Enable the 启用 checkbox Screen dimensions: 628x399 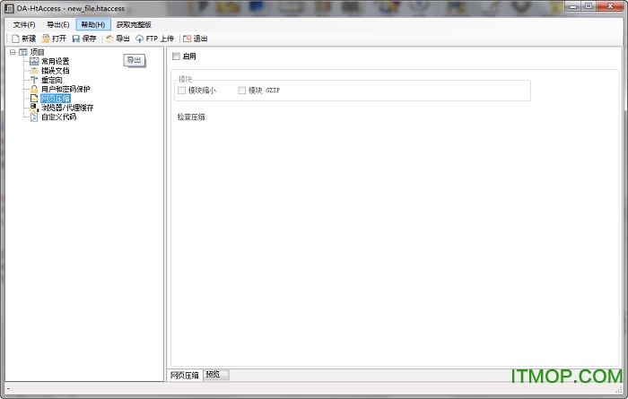pos(176,56)
